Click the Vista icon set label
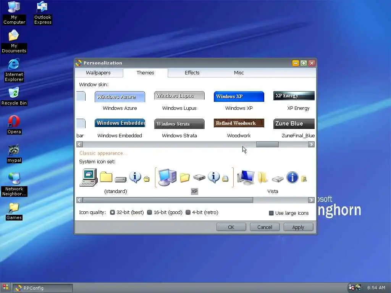Image resolution: width=391 pixels, height=293 pixels. [x=273, y=192]
